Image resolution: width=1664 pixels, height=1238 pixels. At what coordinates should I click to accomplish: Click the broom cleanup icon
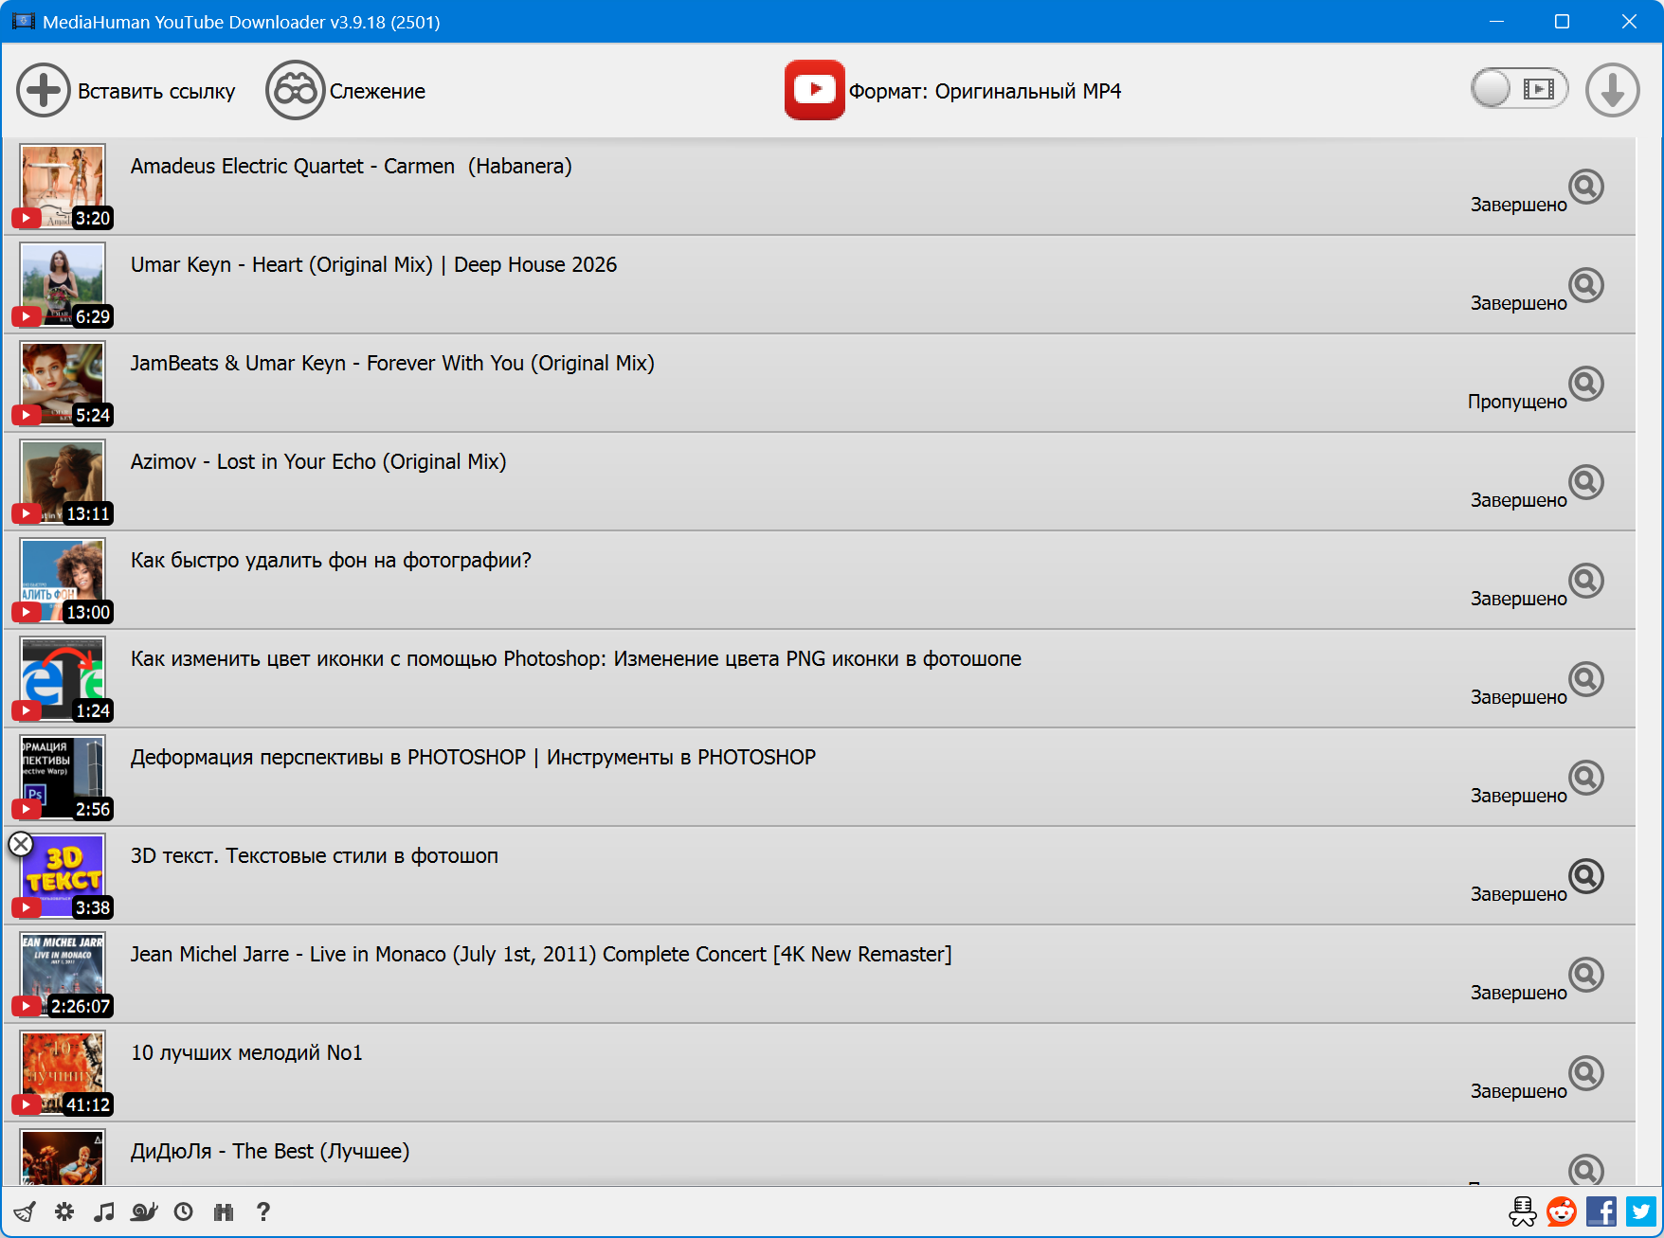[x=25, y=1211]
